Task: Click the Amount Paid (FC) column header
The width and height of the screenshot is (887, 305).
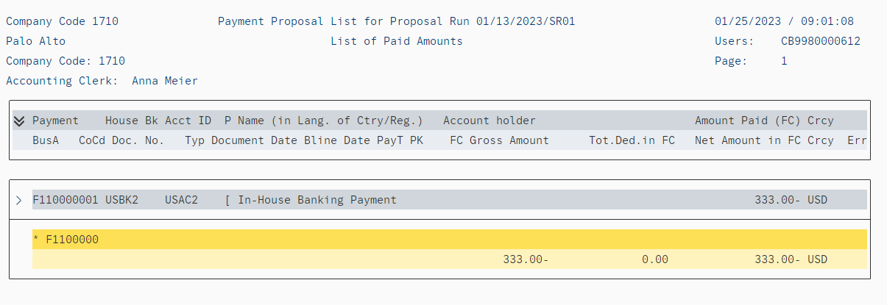Action: coord(748,121)
